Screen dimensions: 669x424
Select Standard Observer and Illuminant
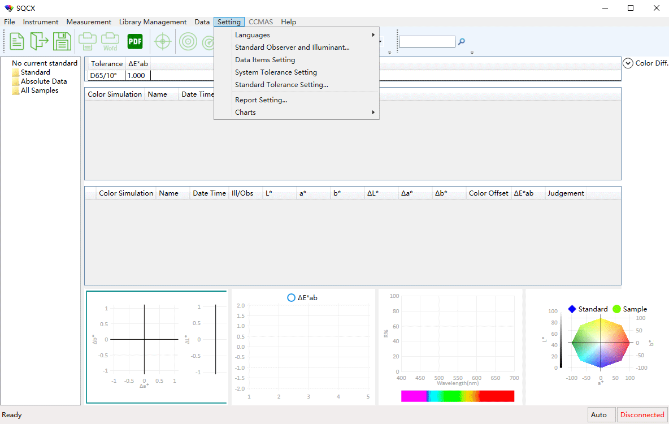pos(293,47)
